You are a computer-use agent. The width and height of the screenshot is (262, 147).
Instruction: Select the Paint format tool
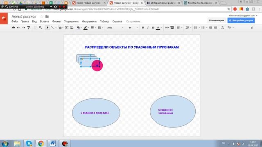[29, 28]
